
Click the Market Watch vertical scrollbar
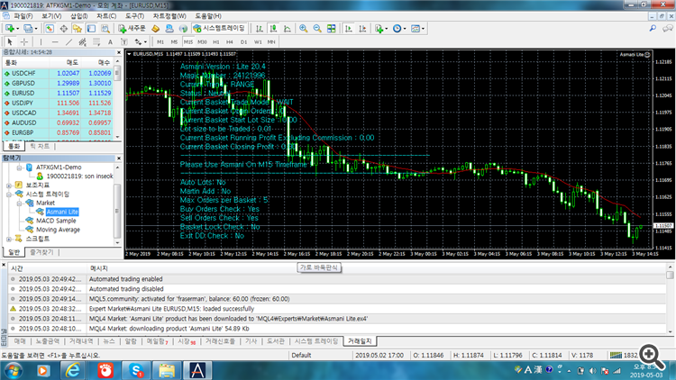click(117, 99)
